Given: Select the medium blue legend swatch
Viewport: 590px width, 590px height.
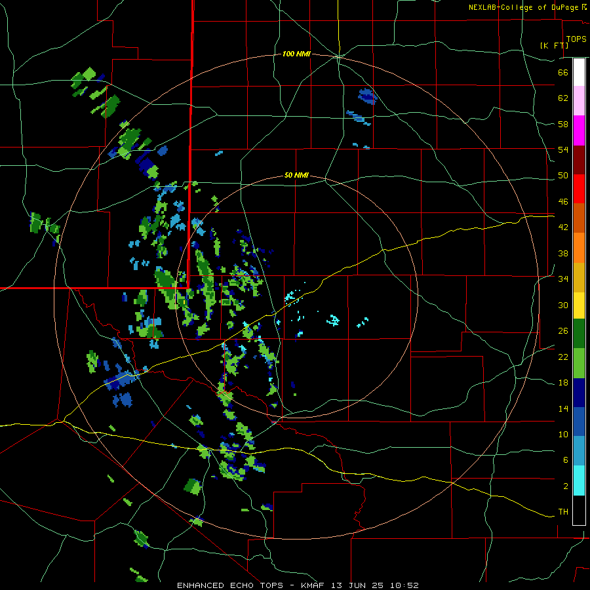Looking at the screenshot, I should click(579, 422).
